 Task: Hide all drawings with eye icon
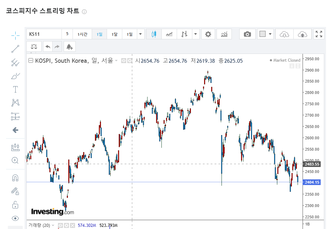coord(15,218)
